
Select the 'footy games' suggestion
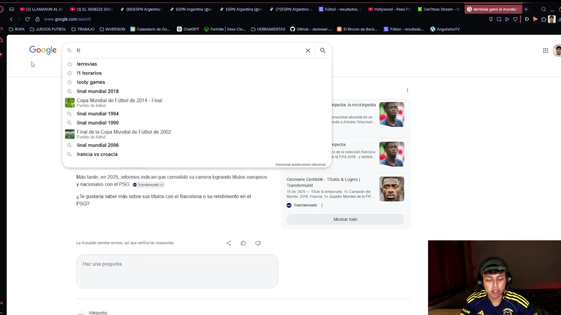click(x=197, y=82)
